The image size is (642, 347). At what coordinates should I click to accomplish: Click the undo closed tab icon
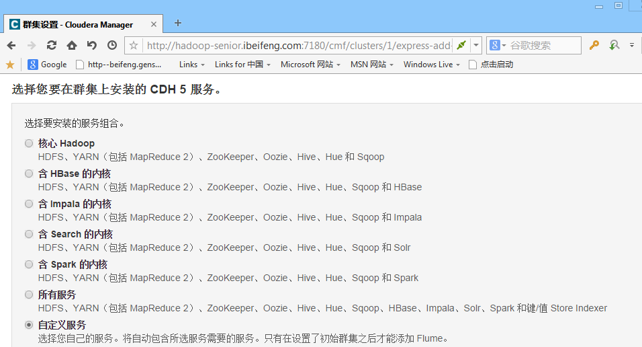tap(92, 45)
